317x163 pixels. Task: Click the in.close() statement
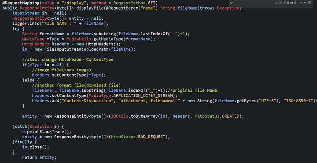[x=36, y=147]
